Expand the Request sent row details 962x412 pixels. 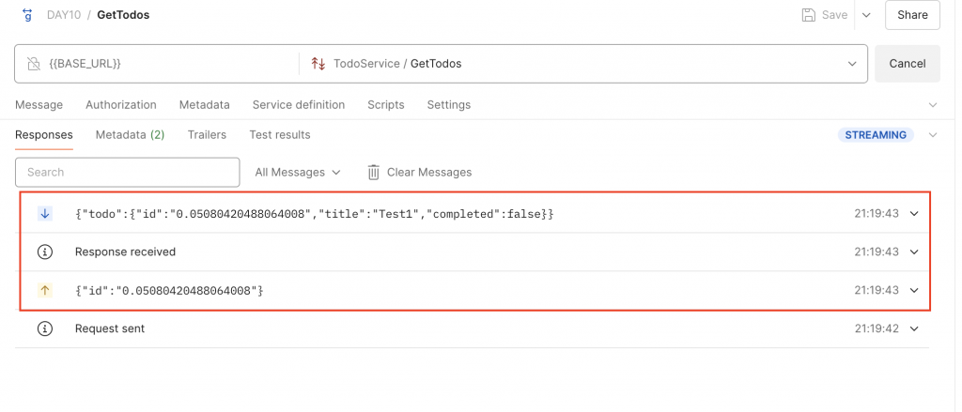point(914,329)
